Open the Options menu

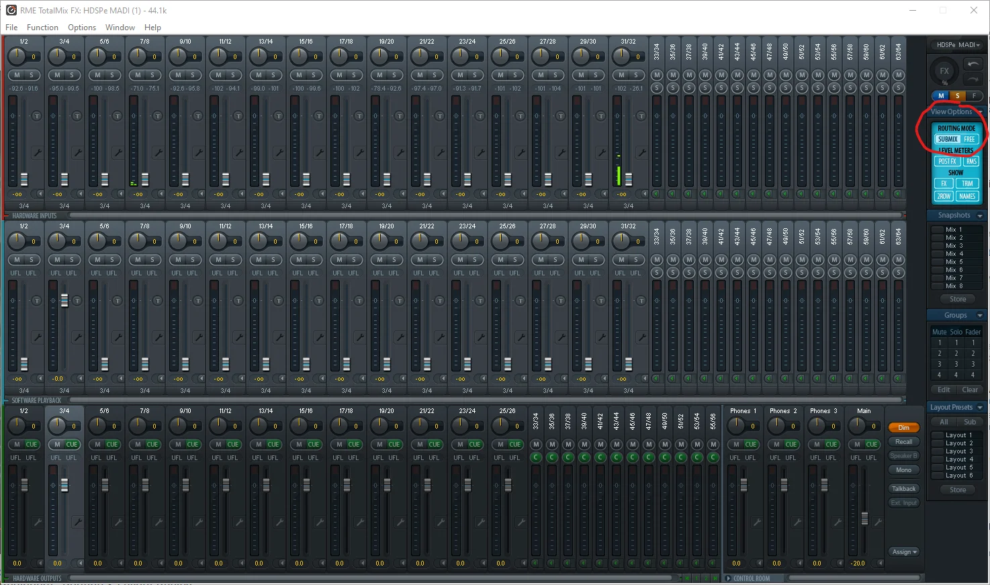pyautogui.click(x=82, y=28)
